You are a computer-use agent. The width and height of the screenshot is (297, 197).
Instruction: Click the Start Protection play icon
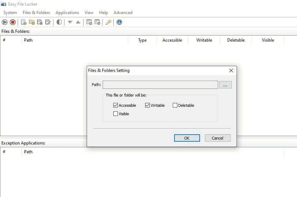[x=5, y=22]
